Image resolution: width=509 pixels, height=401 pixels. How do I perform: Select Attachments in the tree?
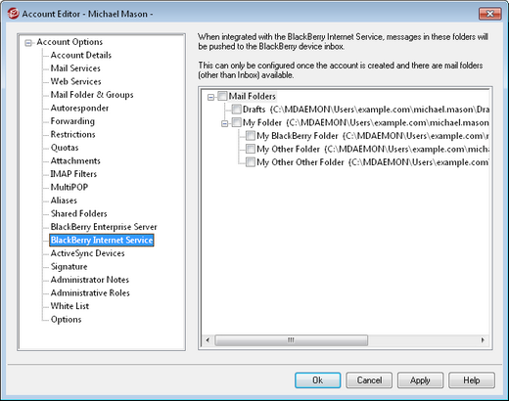click(75, 160)
